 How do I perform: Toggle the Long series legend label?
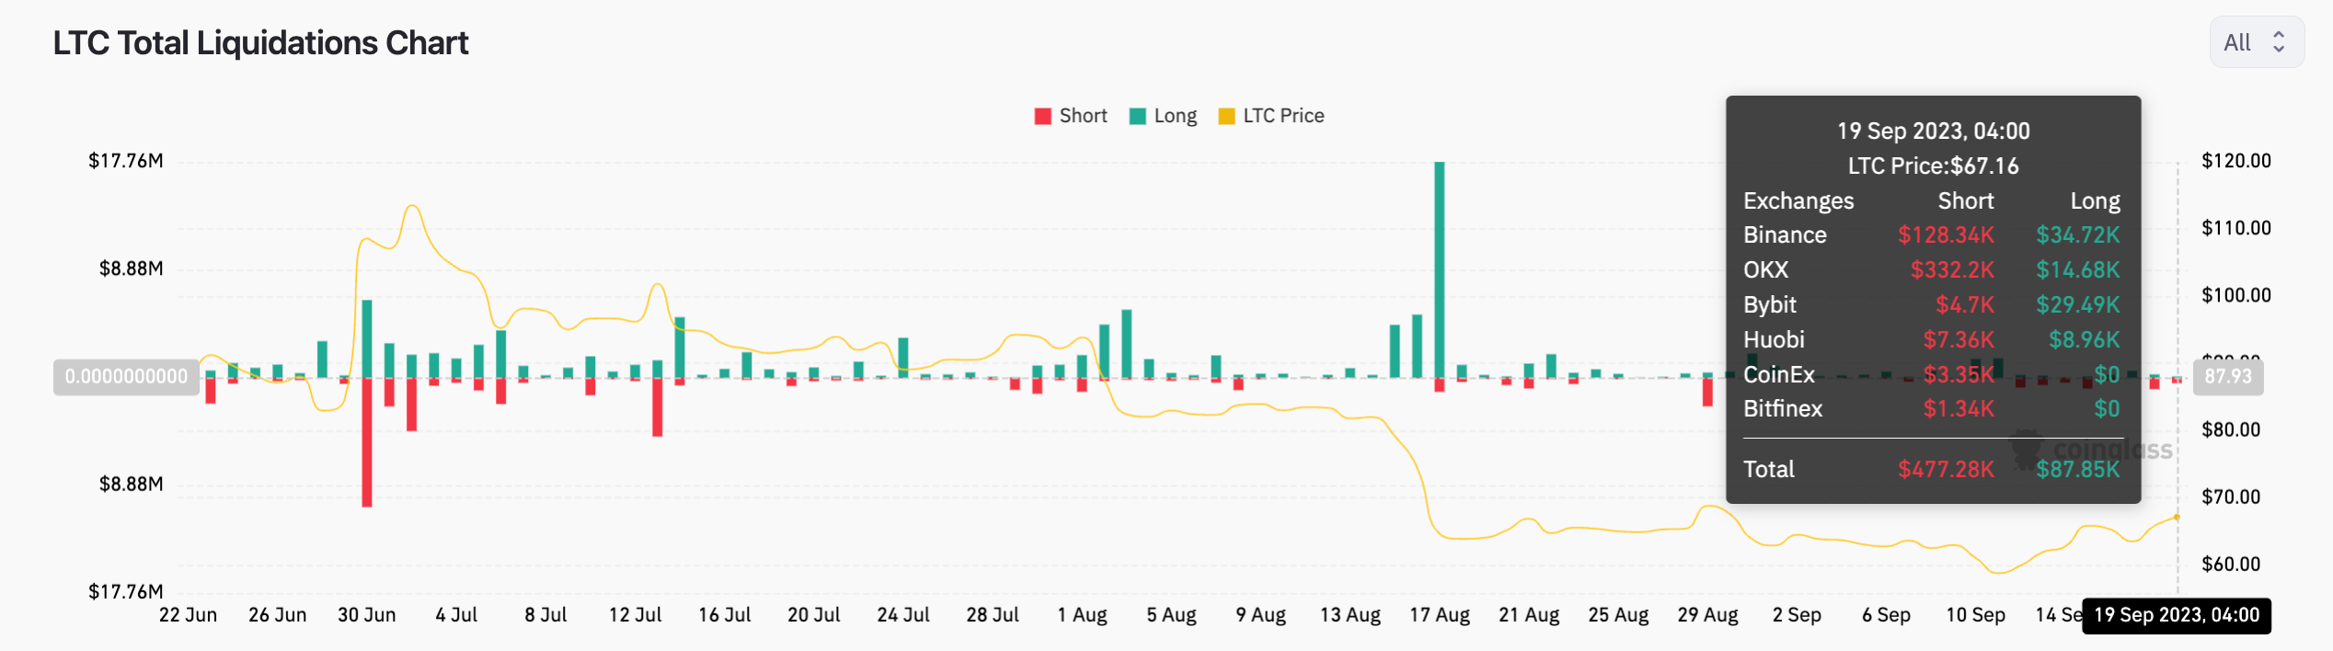pos(1175,116)
